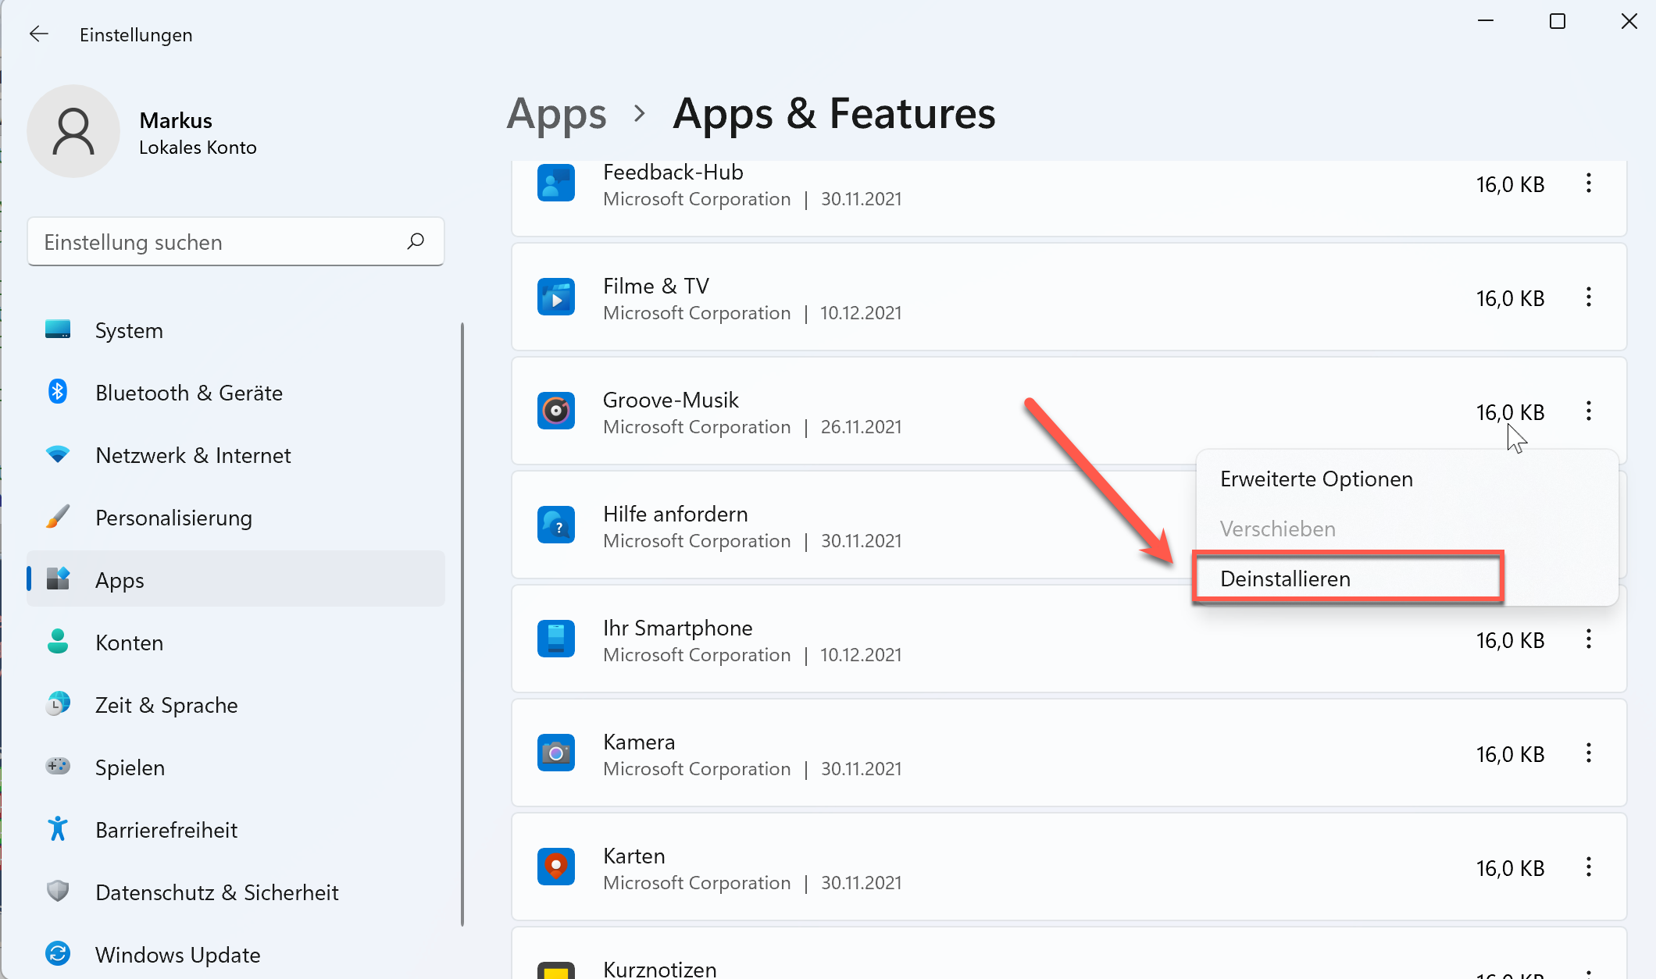The width and height of the screenshot is (1656, 979).
Task: Click the Feedback-Hub app name
Action: pos(673,172)
